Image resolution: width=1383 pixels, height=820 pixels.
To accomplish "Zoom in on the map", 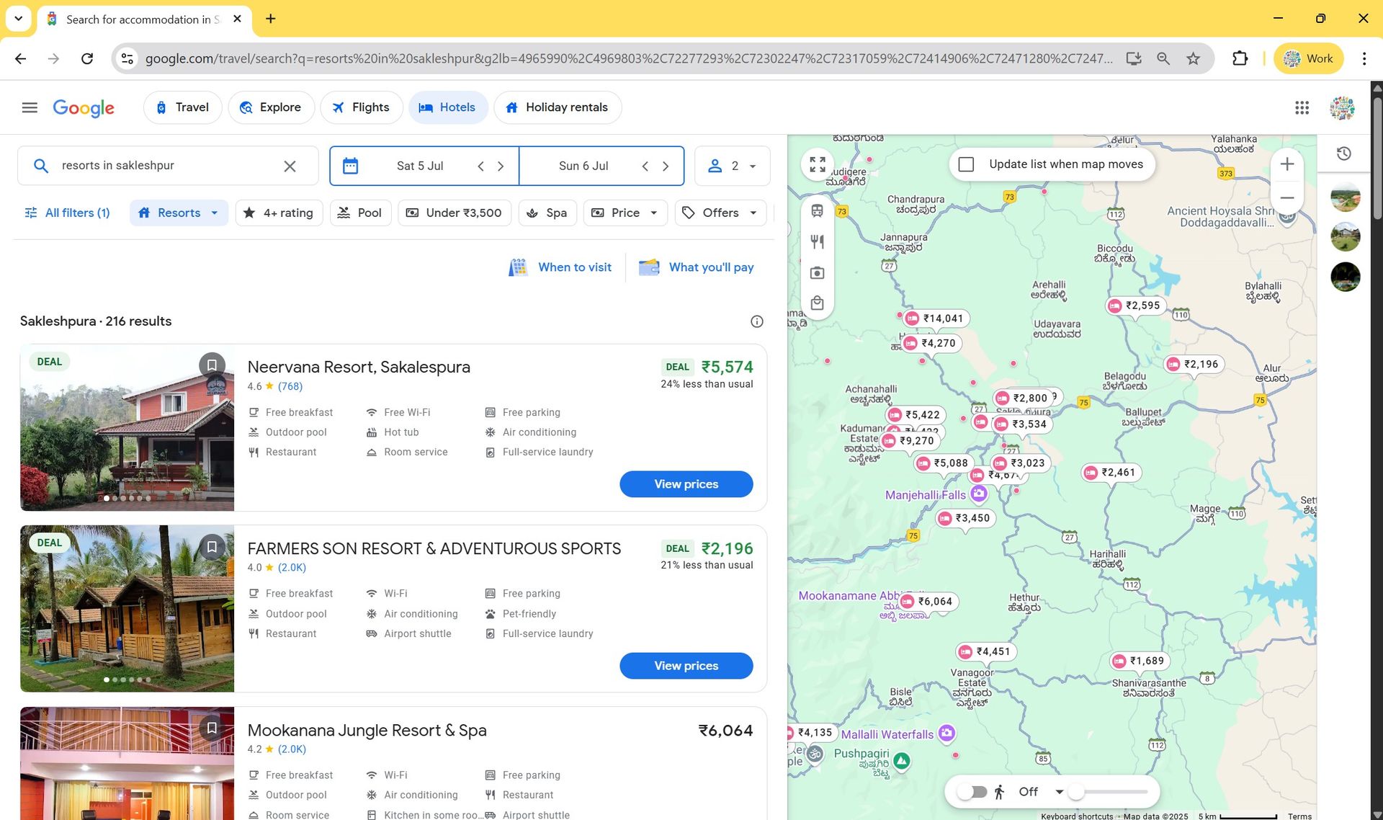I will 1287,164.
